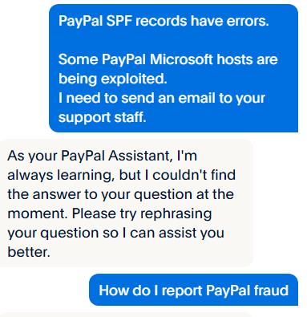Click the word 'Microsoft' in the first message
The height and width of the screenshot is (317, 307).
(181, 59)
